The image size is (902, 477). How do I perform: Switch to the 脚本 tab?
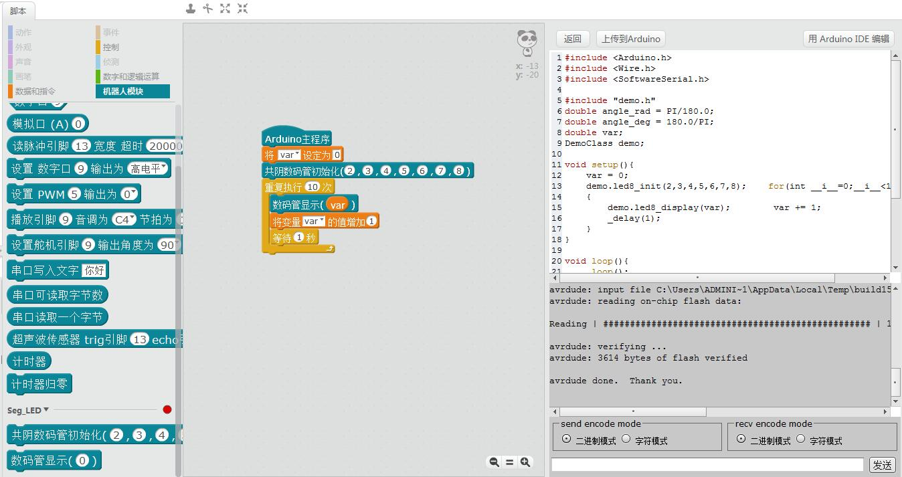pyautogui.click(x=18, y=11)
